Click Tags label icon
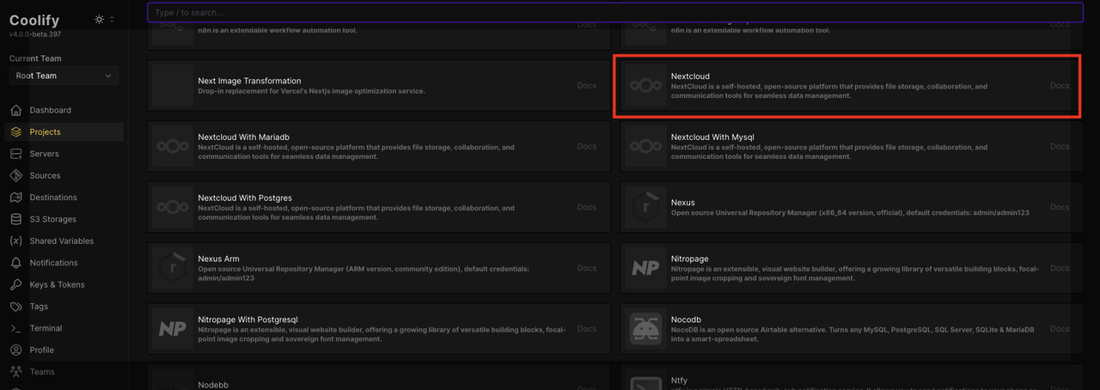This screenshot has height=390, width=1100. [15, 307]
